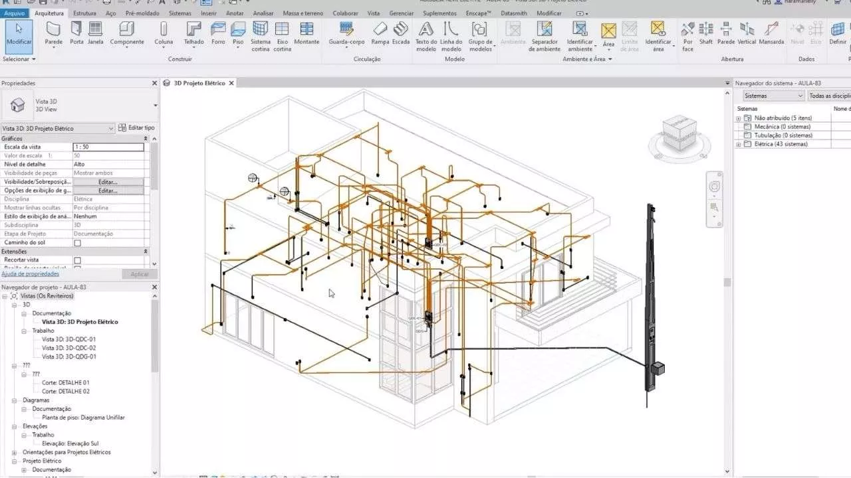Viewport: 851px width, 478px height.
Task: Open the Sistemas dropdown in system browser
Action: (x=773, y=96)
